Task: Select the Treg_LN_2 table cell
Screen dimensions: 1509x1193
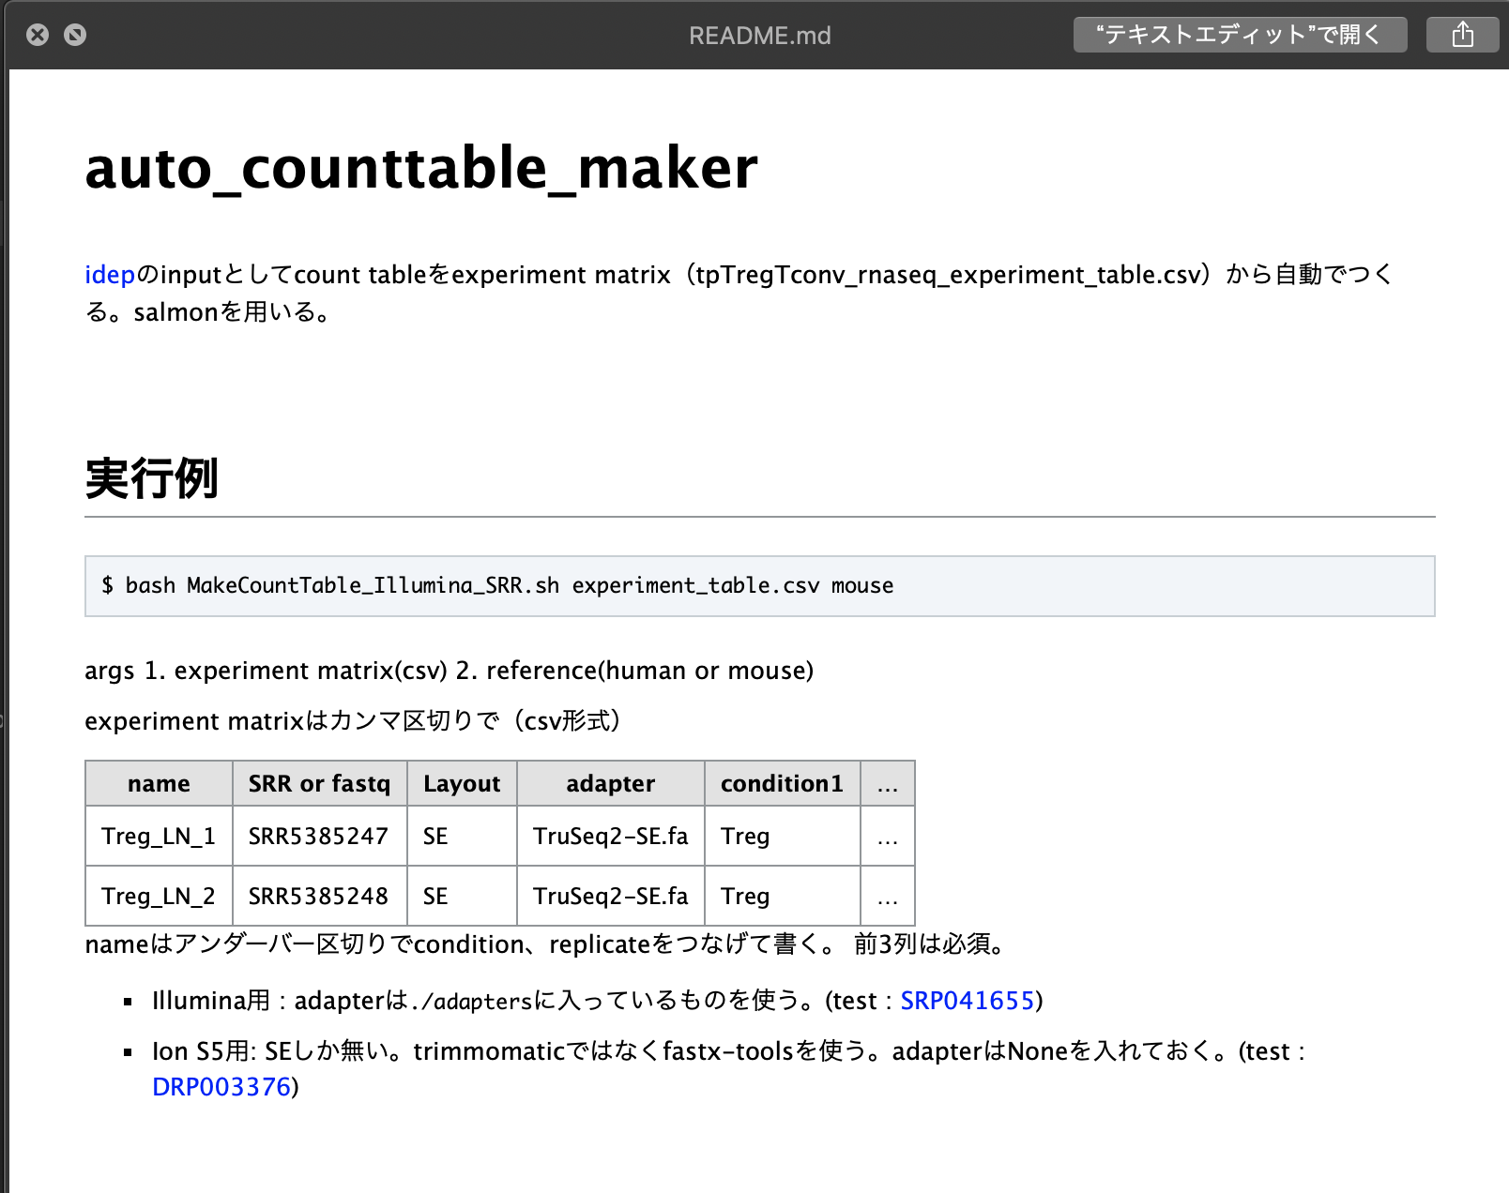Action: pyautogui.click(x=159, y=896)
